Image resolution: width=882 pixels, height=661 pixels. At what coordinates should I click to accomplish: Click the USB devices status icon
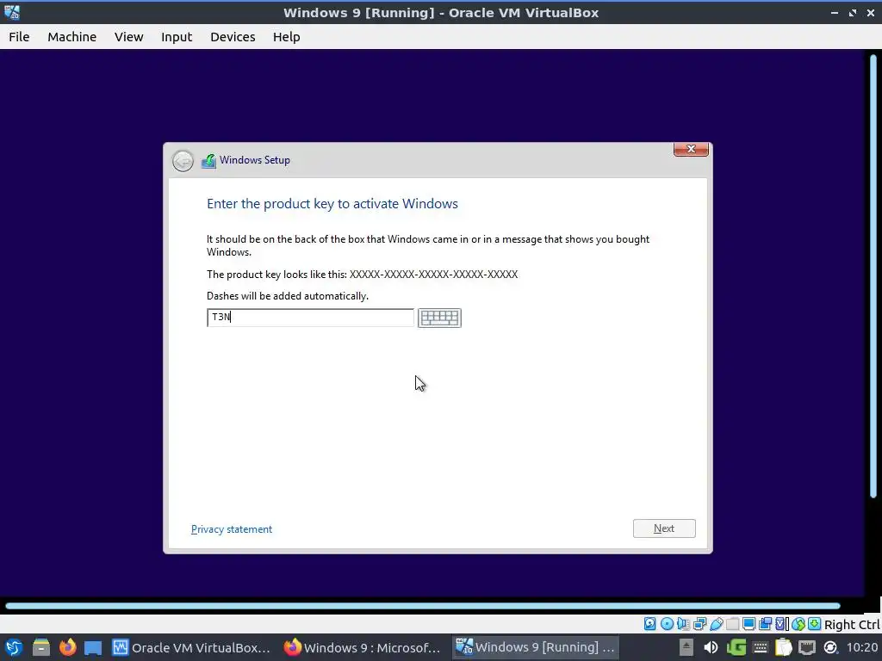pyautogui.click(x=717, y=623)
